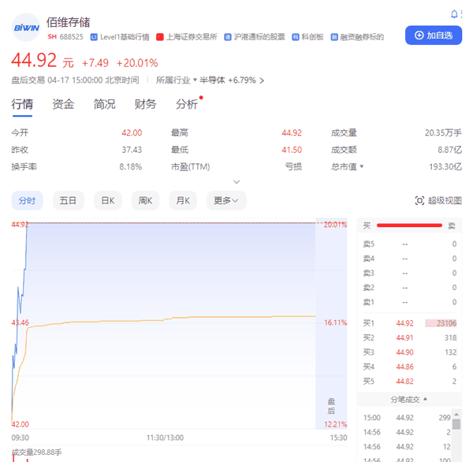This screenshot has width=473, height=462.
Task: Click the 科创板 tag icon
Action: coord(296,37)
